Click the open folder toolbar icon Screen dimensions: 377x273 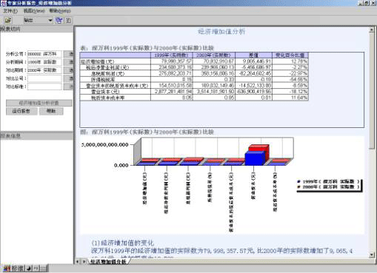(x=8, y=21)
